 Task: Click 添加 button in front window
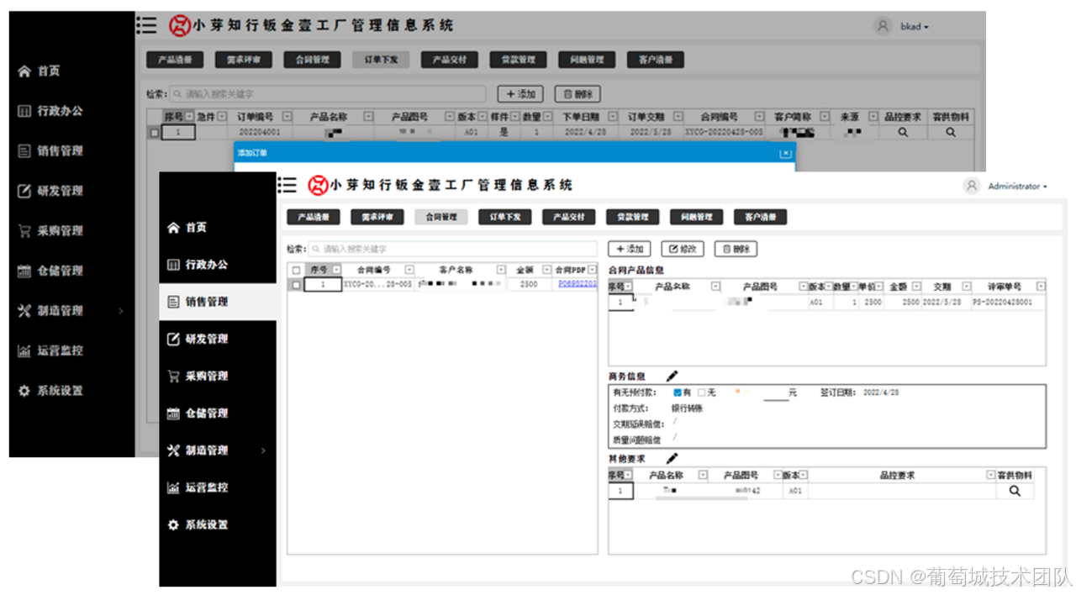click(x=630, y=249)
